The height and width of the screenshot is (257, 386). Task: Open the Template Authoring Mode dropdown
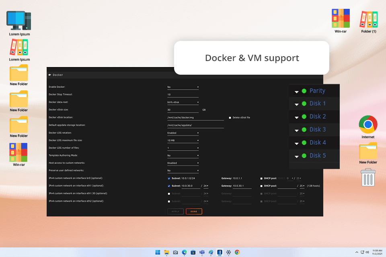[x=183, y=156]
